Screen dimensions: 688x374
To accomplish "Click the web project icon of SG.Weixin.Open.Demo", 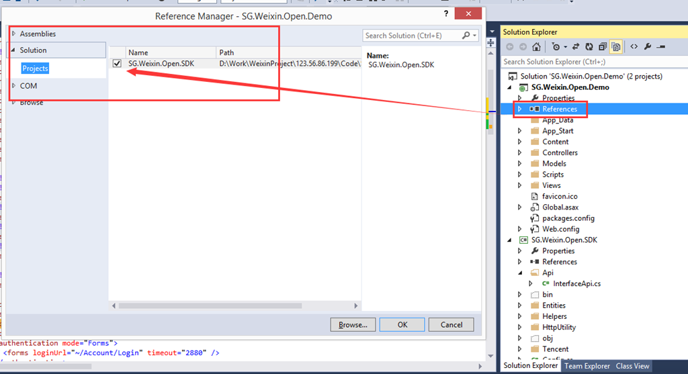I will click(523, 87).
